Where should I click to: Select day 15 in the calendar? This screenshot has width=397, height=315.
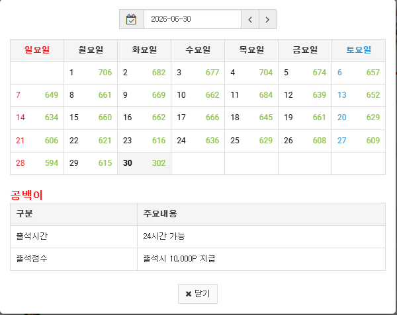coord(91,118)
